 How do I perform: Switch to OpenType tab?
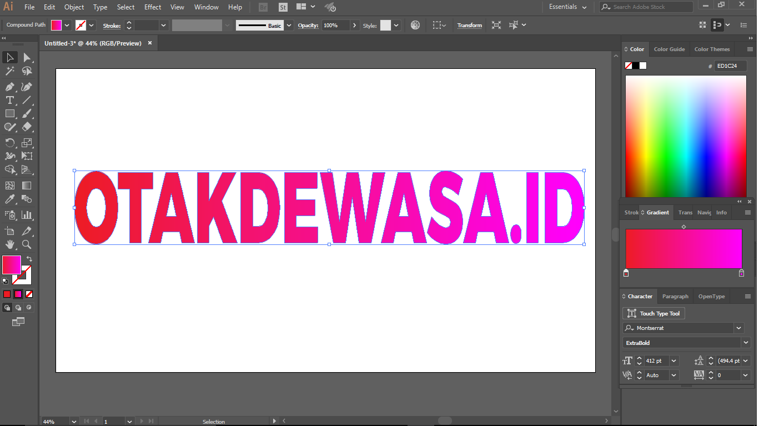tap(711, 296)
